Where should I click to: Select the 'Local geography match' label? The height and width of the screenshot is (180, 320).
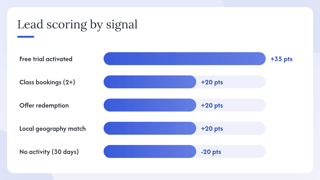pos(52,129)
